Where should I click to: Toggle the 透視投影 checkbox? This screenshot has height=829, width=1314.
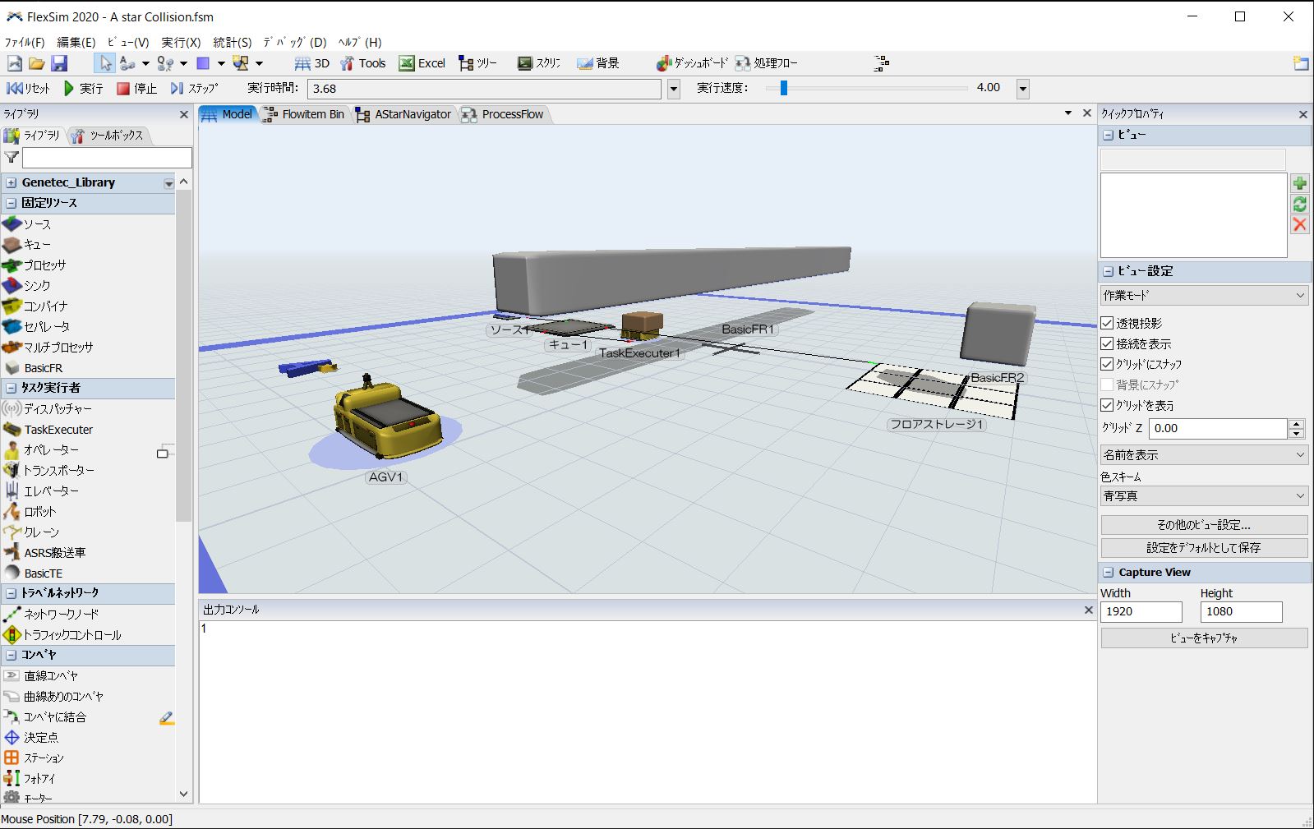1107,324
